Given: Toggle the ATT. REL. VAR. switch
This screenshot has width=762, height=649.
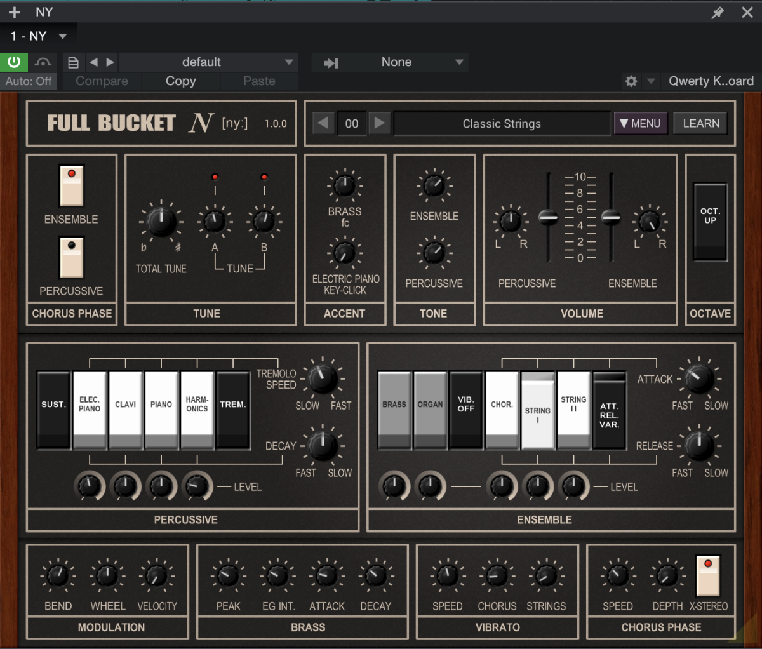Looking at the screenshot, I should pyautogui.click(x=610, y=410).
